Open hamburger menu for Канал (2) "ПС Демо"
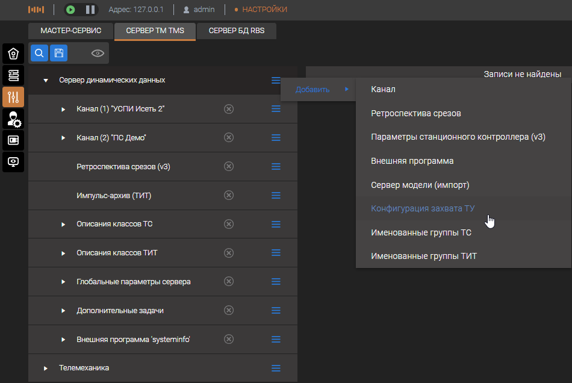The width and height of the screenshot is (572, 383). 276,138
